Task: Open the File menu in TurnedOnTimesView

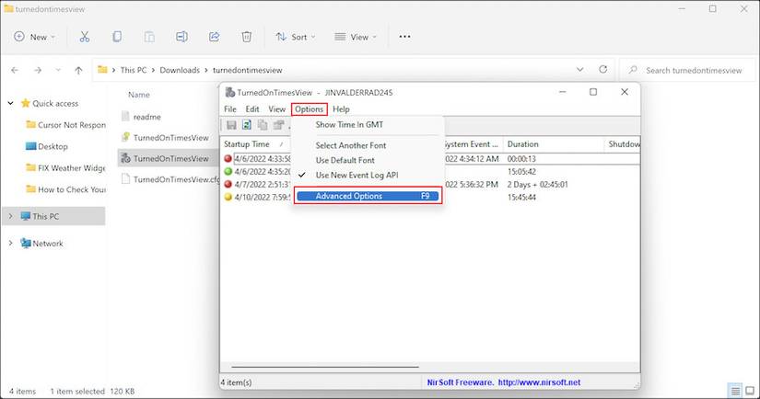Action: click(x=230, y=109)
